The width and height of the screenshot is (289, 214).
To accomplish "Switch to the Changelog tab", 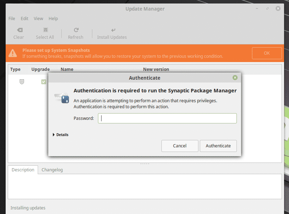I will (x=52, y=170).
